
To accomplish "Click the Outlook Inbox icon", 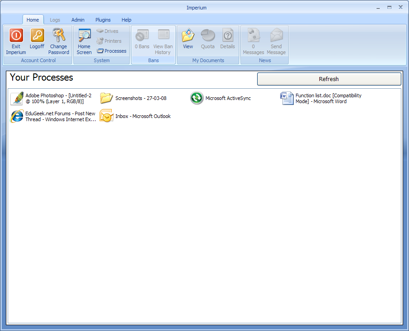I will [x=106, y=116].
